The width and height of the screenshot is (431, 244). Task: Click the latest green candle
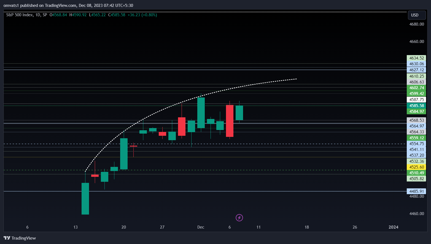click(x=239, y=113)
